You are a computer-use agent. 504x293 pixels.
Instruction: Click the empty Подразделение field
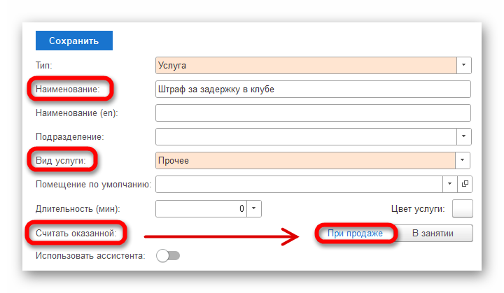tap(306, 136)
